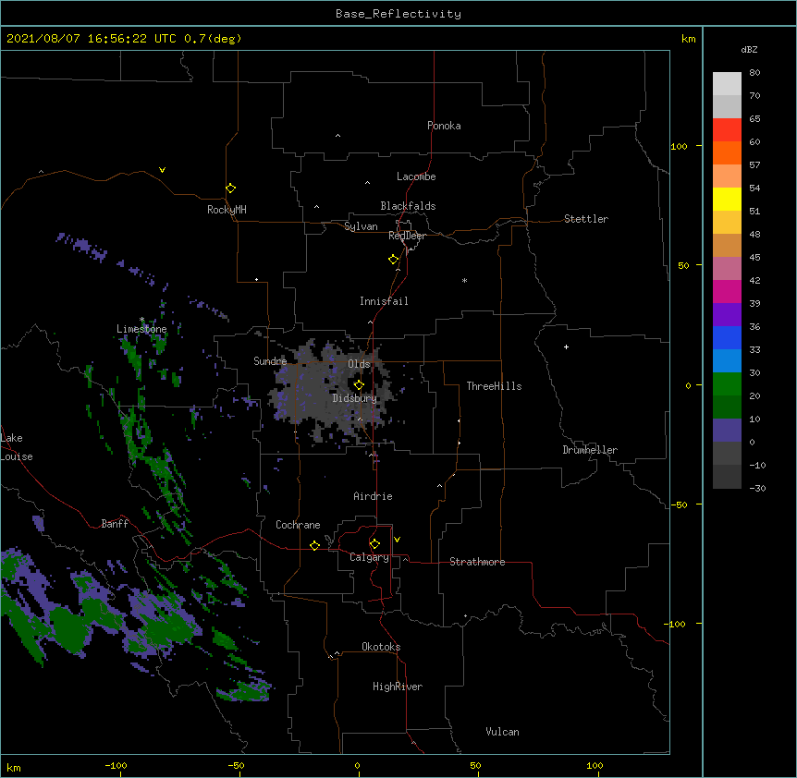Click the ThreeHills label
The width and height of the screenshot is (797, 778).
coord(494,386)
